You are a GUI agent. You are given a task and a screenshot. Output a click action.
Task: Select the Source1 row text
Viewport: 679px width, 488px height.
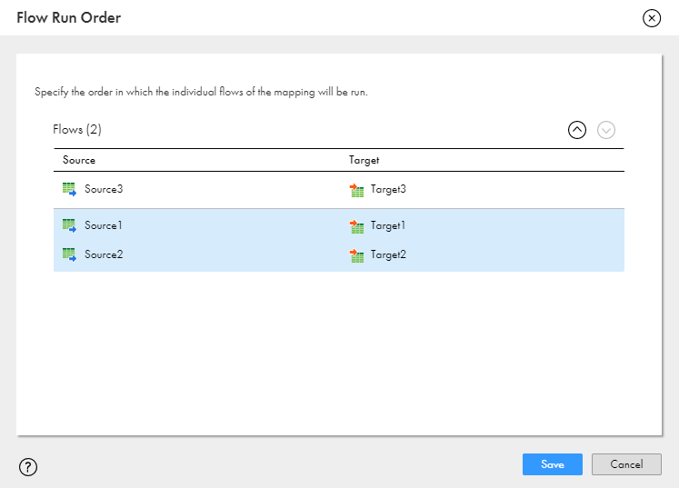[103, 225]
